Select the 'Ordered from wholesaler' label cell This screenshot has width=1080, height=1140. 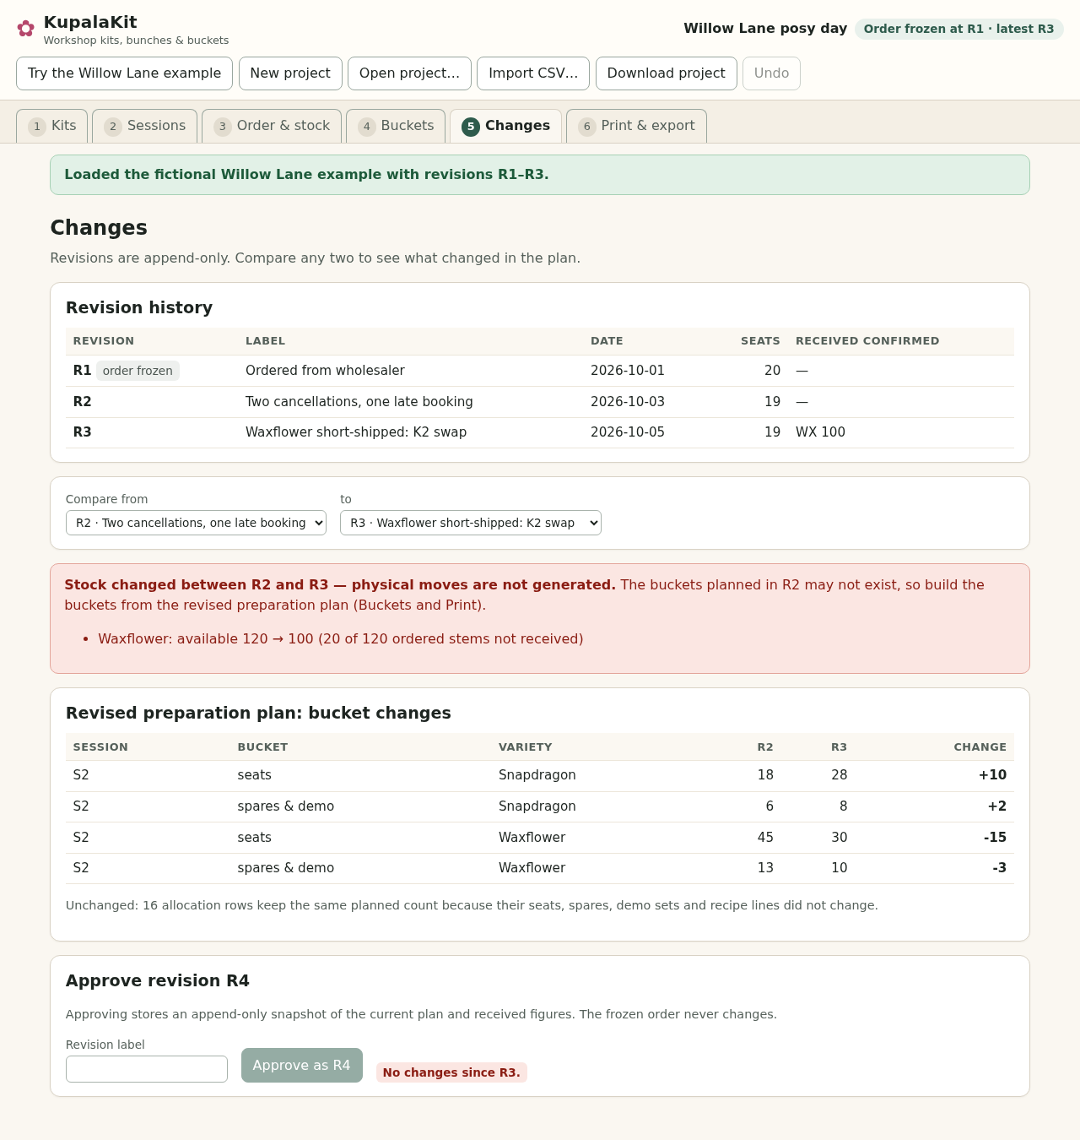pyautogui.click(x=325, y=371)
